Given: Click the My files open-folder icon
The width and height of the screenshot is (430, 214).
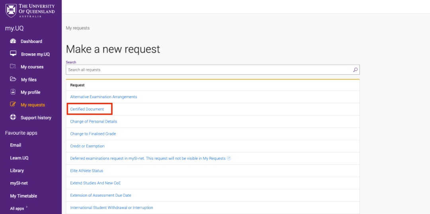Looking at the screenshot, I should pyautogui.click(x=13, y=79).
